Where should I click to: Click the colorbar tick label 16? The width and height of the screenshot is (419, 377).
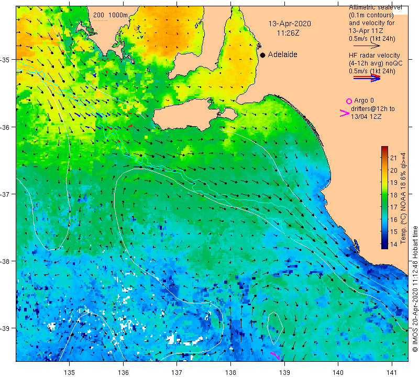pos(394,219)
